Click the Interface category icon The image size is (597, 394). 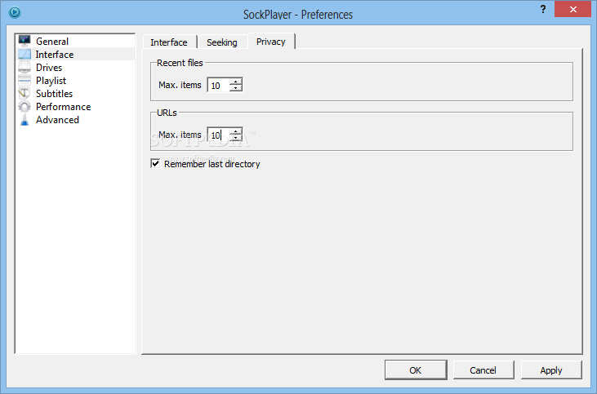[x=25, y=55]
